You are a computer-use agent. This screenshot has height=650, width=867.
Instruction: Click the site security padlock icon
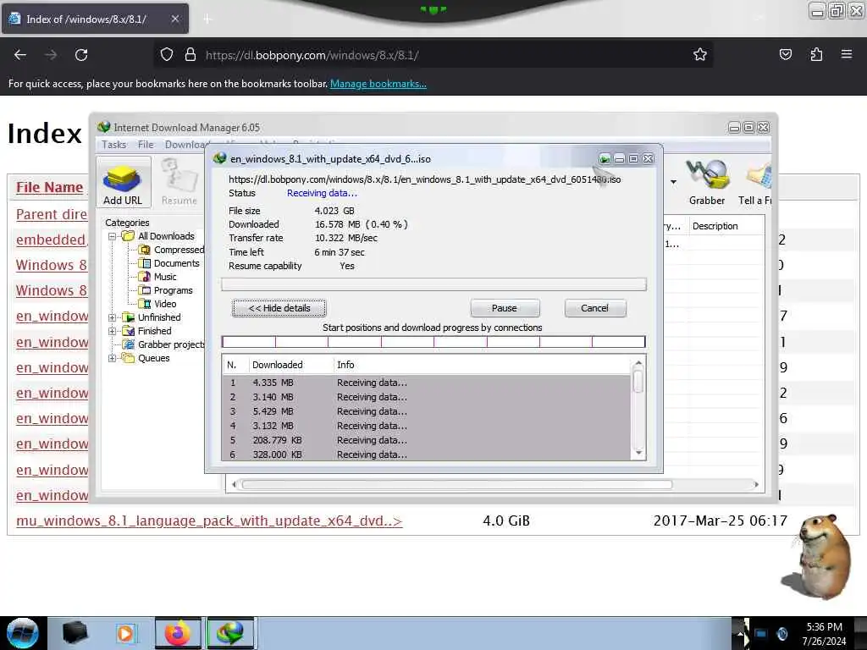(x=191, y=55)
